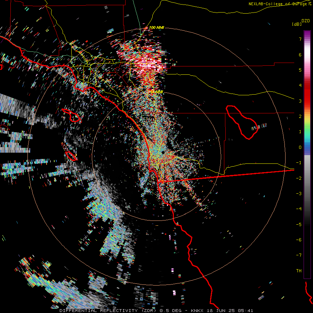Click the -3 value on color scale
Viewport: 313px width, 313px height.
pyautogui.click(x=299, y=194)
